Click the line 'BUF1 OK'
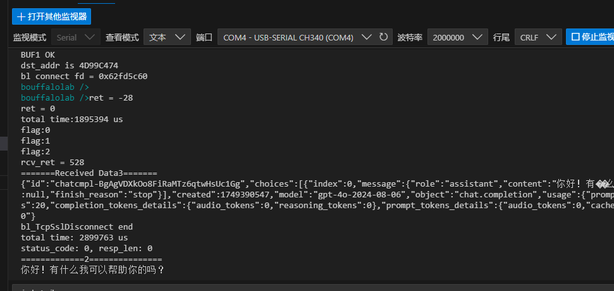Viewport: 614px width, 291px height. click(x=38, y=55)
